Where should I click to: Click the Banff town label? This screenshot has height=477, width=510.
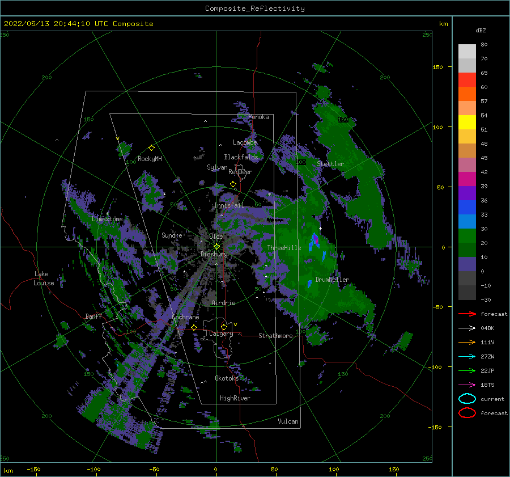[93, 316]
